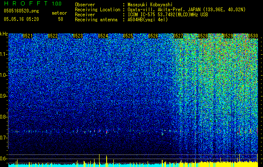Viewport: 263px width, 167px height.
Task: Click the 0.8 frequency axis label
Action: coord(3,117)
